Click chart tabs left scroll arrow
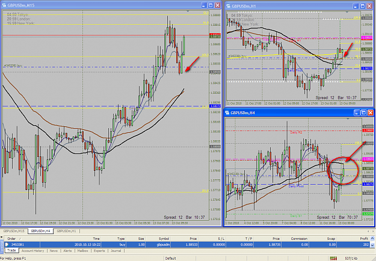Screen dimensions: 376x261 coord(368,231)
